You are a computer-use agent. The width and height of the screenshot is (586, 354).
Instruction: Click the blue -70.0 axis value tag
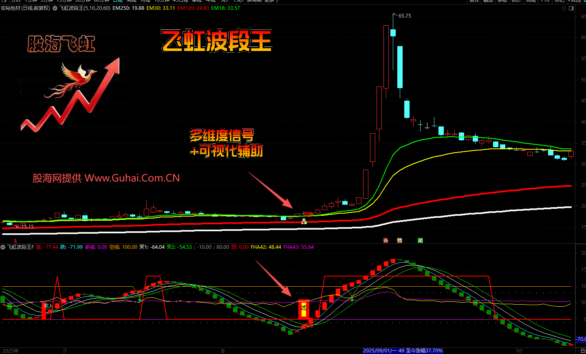coord(581,339)
